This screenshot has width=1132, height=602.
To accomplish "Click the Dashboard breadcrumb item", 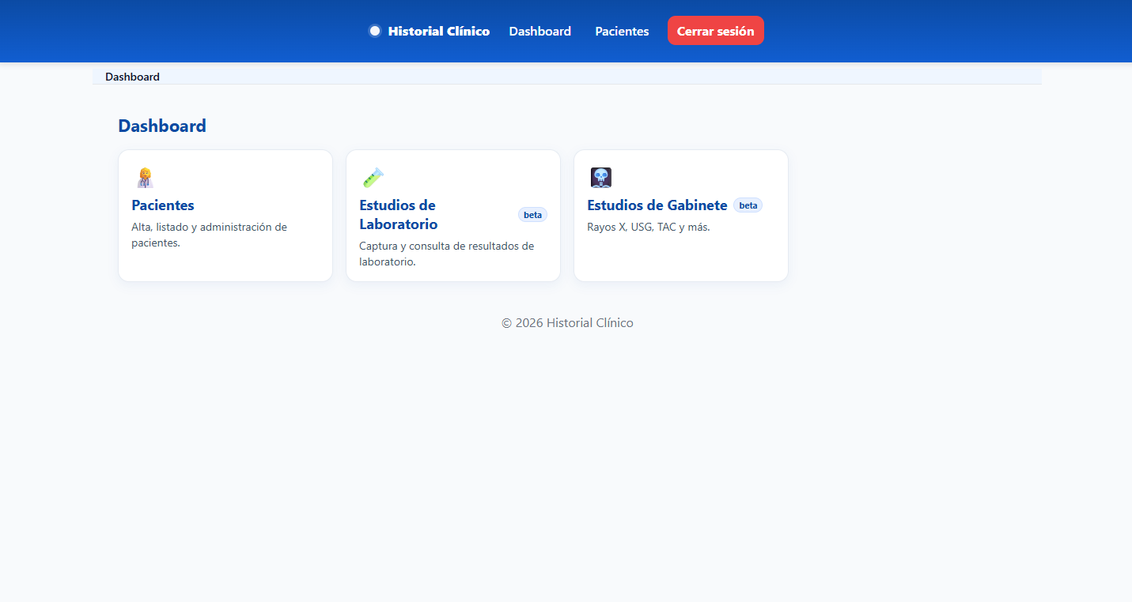I will pos(132,77).
